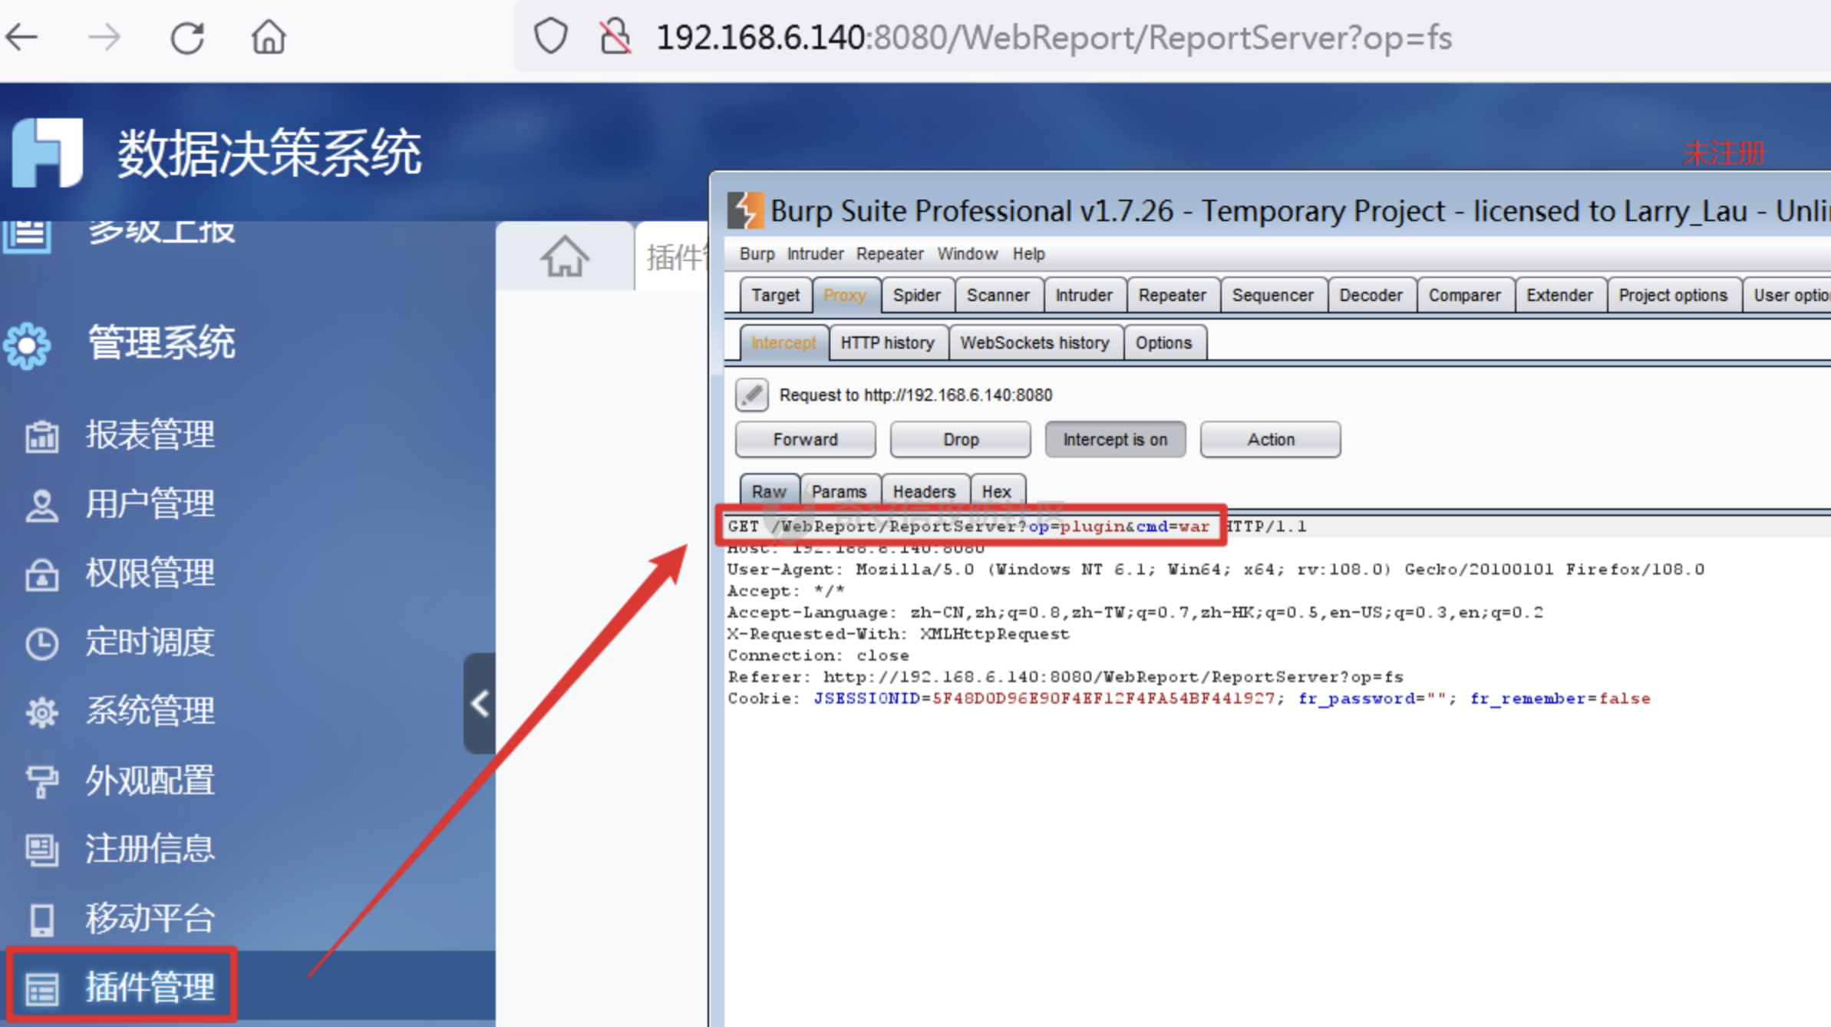The image size is (1831, 1027).
Task: Click the 未注册 red link
Action: (x=1724, y=154)
